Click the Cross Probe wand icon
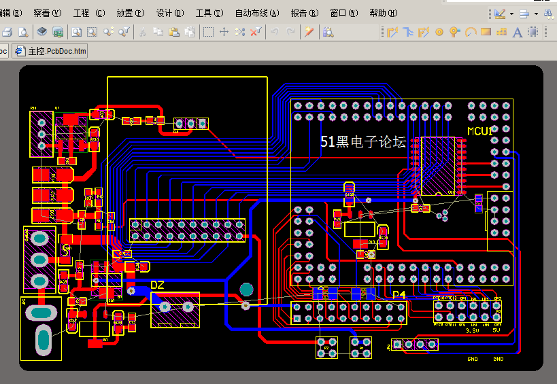Viewport: 557px width, 384px height. [x=309, y=33]
